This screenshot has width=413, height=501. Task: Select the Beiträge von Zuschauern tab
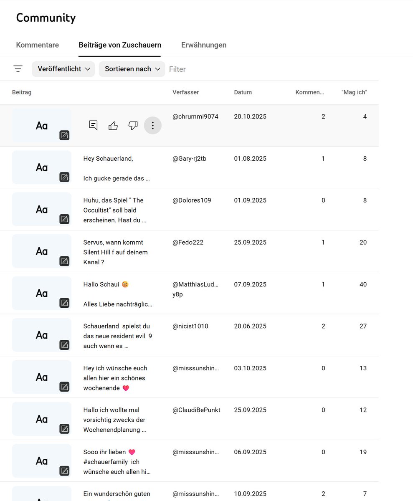pos(120,45)
